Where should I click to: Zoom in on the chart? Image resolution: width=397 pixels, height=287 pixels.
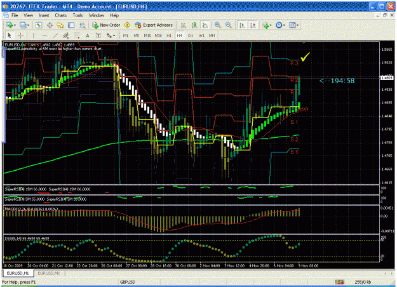217,25
